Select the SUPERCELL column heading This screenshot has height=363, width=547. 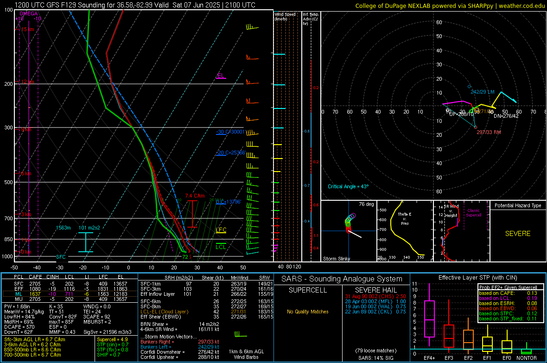pyautogui.click(x=308, y=290)
